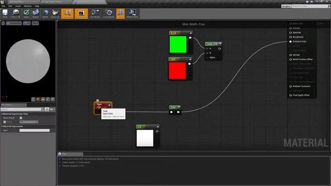Enable the Period override checkbox
The width and height of the screenshot is (331, 186).
[5, 122]
